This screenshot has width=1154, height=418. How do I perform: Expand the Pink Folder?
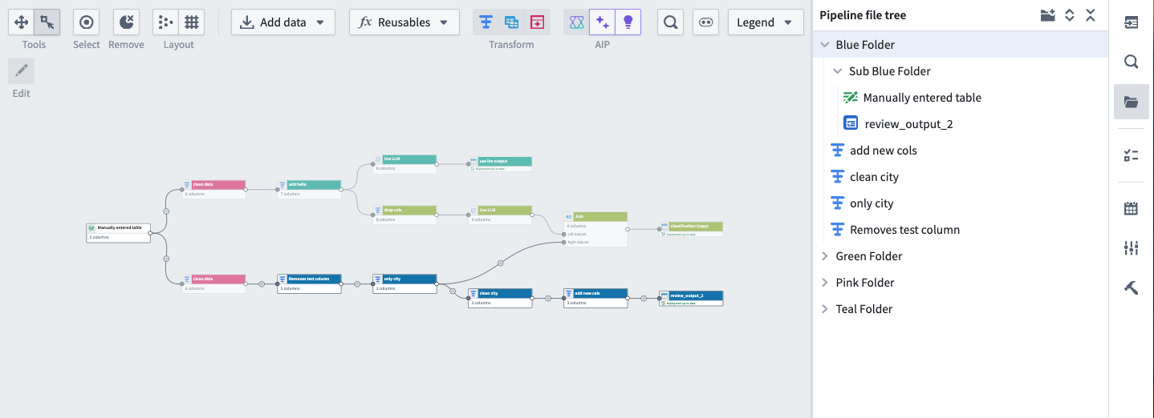(825, 283)
